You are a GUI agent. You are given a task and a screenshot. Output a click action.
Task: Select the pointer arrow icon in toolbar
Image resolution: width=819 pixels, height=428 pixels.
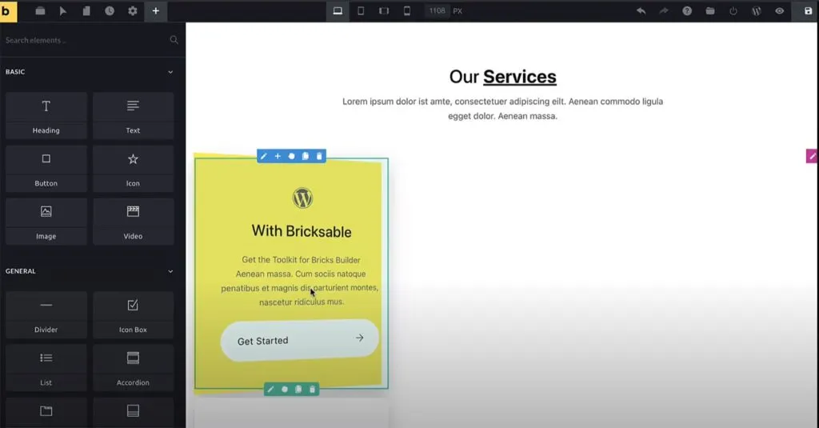(x=63, y=11)
